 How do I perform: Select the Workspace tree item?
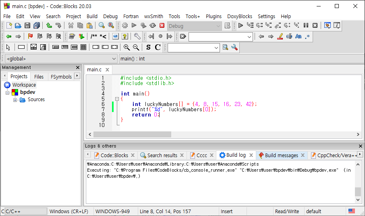24,85
